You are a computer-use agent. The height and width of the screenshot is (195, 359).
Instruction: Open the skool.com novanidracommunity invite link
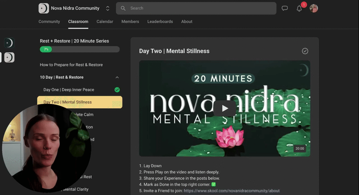pyautogui.click(x=231, y=191)
